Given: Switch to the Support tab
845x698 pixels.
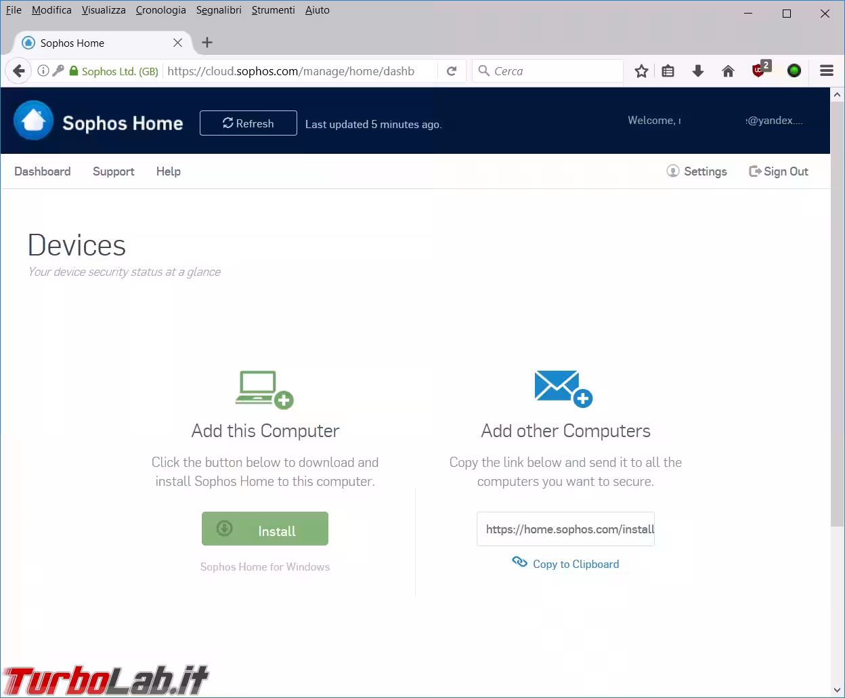Looking at the screenshot, I should coord(113,171).
